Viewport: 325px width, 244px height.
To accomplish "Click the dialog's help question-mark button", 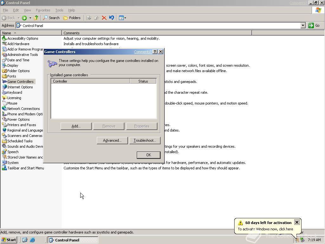I will 155,52.
